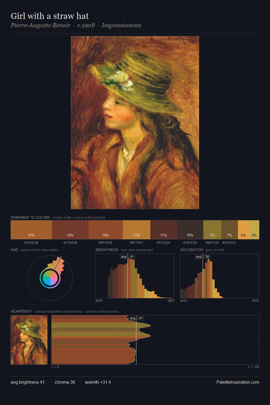Image resolution: width=270 pixels, height=405 pixels.
Task: Click the grey axis label under saturation
Action: click(x=184, y=301)
